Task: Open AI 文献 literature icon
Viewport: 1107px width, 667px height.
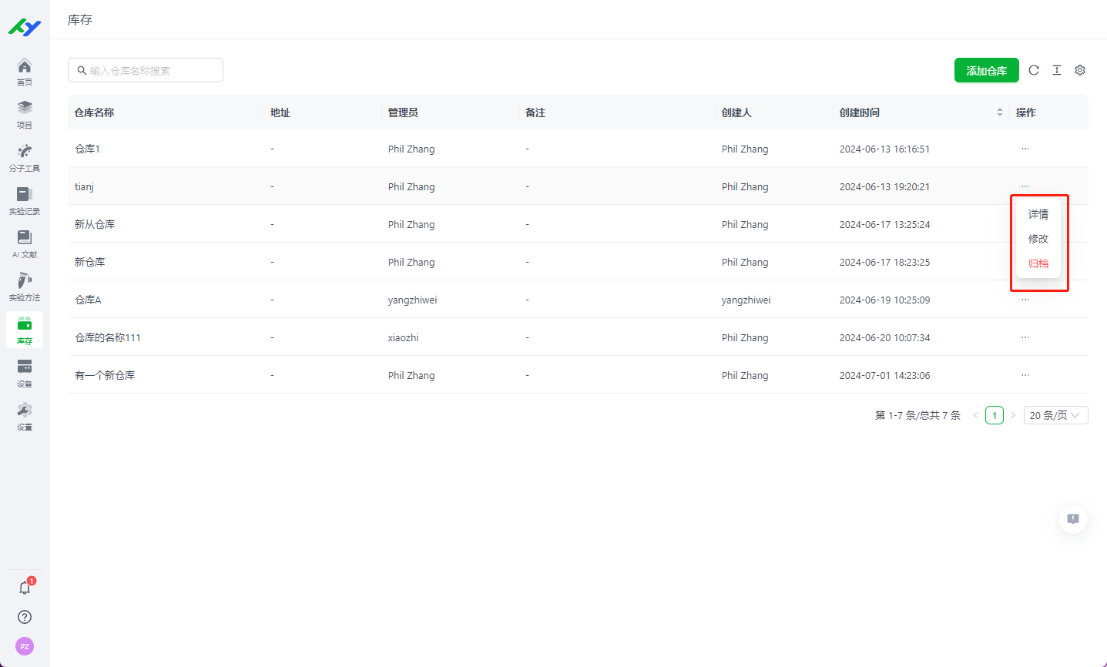Action: click(25, 243)
